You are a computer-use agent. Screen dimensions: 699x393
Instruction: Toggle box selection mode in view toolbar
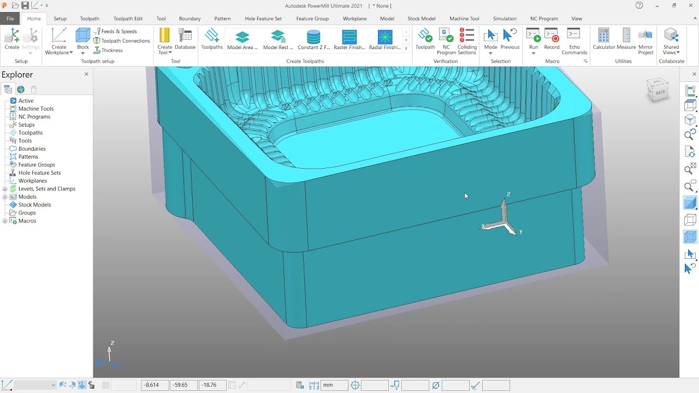coord(690,254)
